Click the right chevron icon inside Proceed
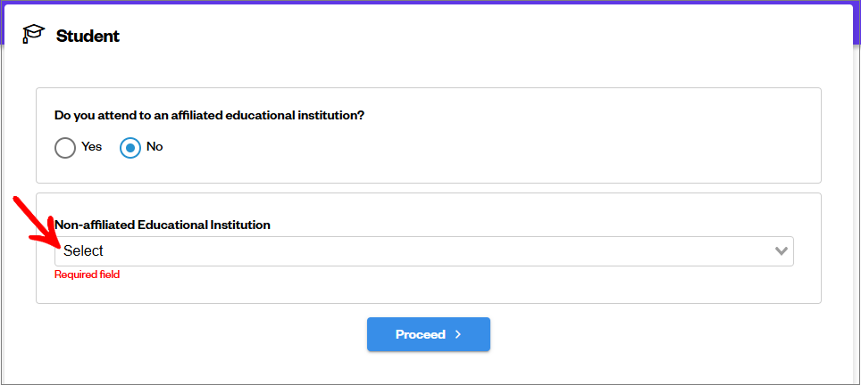 458,334
